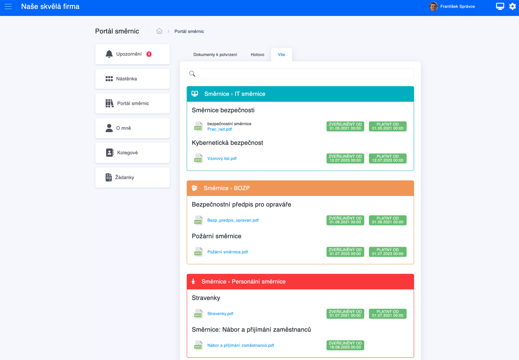Screen dimensions: 519x360
Task: Open O mně in the sidebar
Action: pyautogui.click(x=132, y=128)
